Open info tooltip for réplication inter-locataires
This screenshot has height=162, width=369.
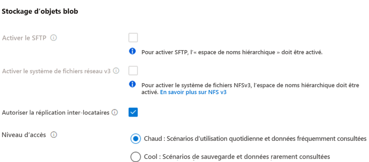tap(115, 113)
